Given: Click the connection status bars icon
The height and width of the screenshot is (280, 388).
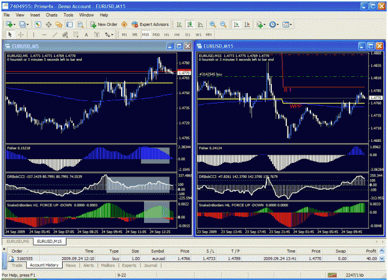Looking at the screenshot, I should pyautogui.click(x=332, y=275).
